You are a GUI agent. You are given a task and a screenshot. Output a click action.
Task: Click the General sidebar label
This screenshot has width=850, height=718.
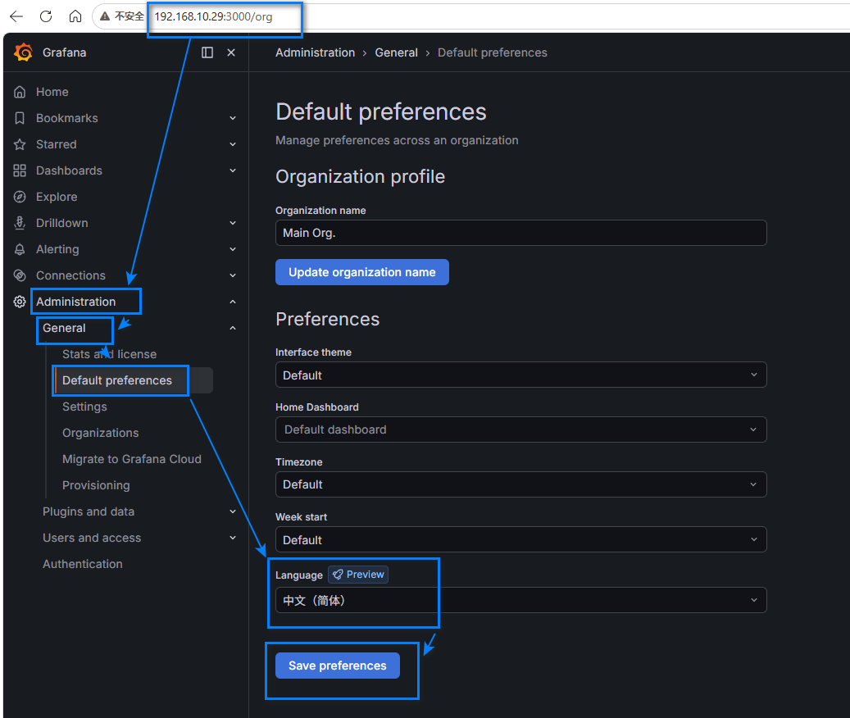[x=64, y=328]
